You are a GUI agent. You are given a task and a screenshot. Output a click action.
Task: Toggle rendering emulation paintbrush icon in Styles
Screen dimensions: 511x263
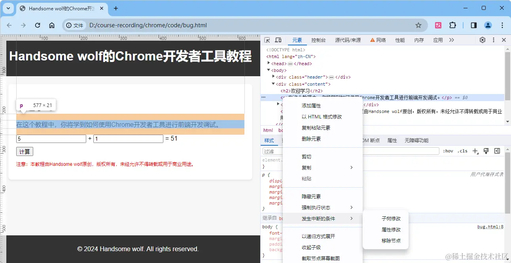(486, 151)
